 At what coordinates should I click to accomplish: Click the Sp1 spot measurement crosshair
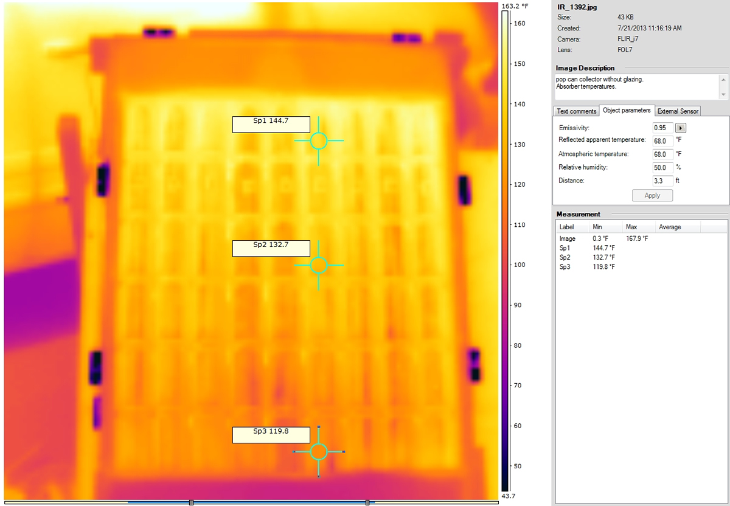pyautogui.click(x=319, y=141)
